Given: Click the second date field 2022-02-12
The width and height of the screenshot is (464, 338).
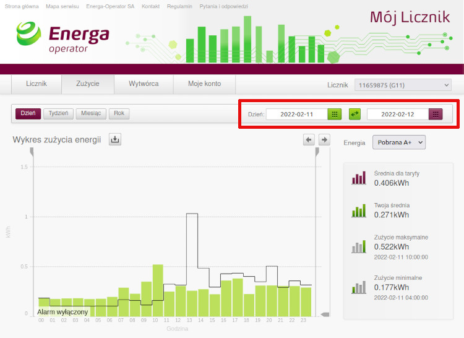Looking at the screenshot, I should (398, 115).
